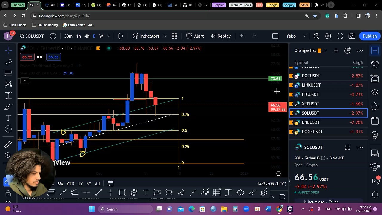Click Windows taskbar Search box
Viewport: 382px width, 215px height.
tap(125, 209)
